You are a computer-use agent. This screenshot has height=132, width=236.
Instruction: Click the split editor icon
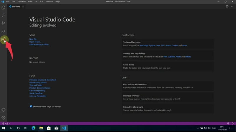click(227, 6)
